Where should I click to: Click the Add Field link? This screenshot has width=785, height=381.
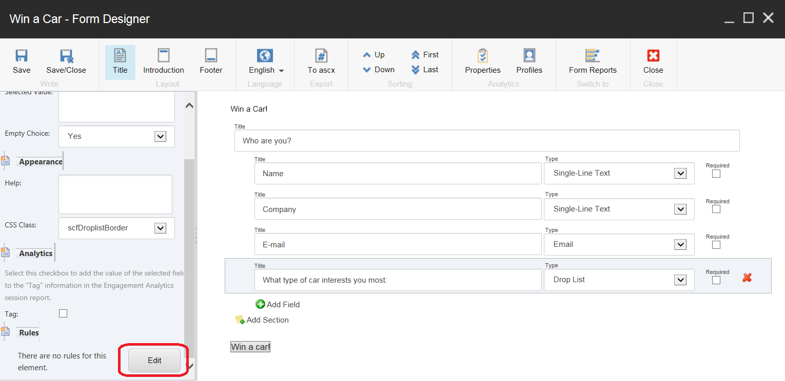(278, 304)
